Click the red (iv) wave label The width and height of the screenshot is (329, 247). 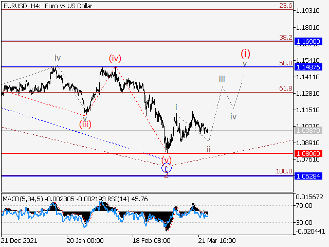pyautogui.click(x=115, y=58)
